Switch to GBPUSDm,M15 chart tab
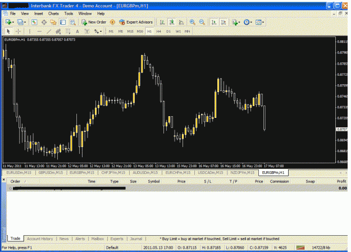This screenshot has width=351, height=252. pyautogui.click(x=51, y=172)
